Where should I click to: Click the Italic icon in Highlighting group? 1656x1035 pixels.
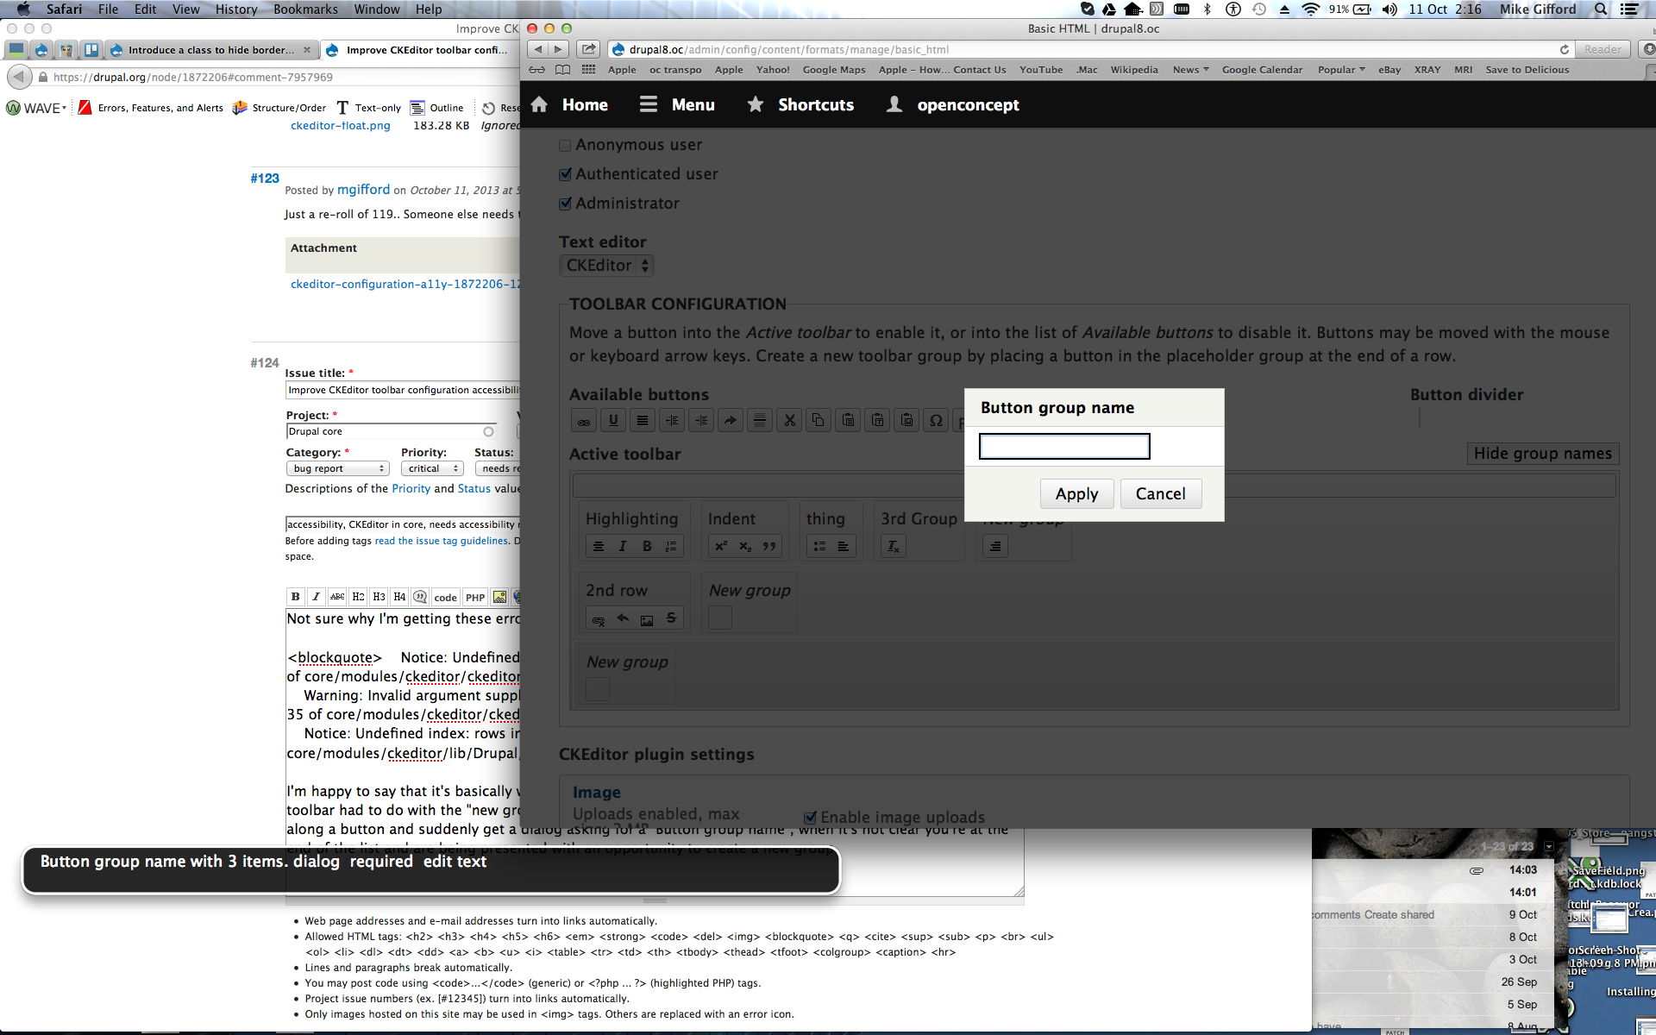pyautogui.click(x=623, y=546)
